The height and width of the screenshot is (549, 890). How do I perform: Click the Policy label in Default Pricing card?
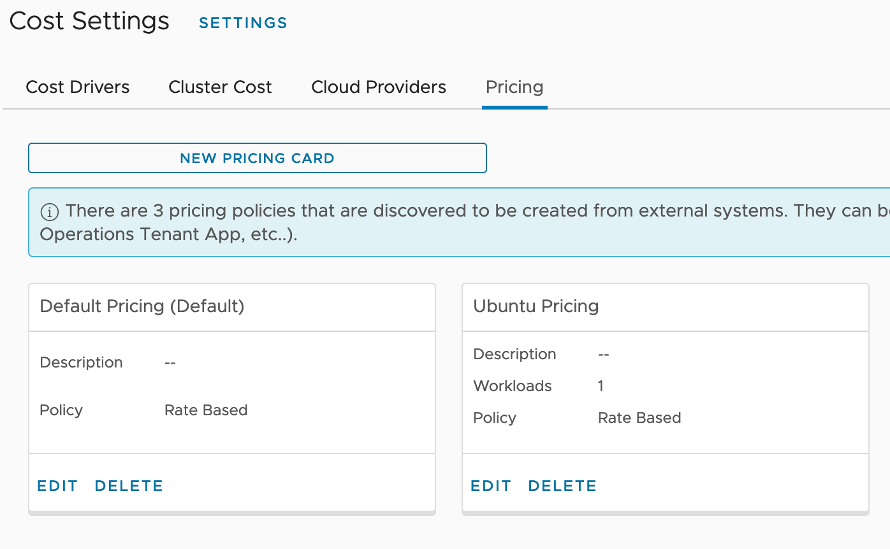(61, 410)
